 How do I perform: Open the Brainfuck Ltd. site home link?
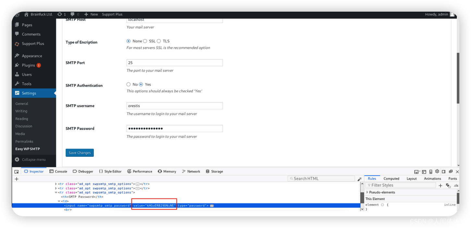click(x=38, y=14)
